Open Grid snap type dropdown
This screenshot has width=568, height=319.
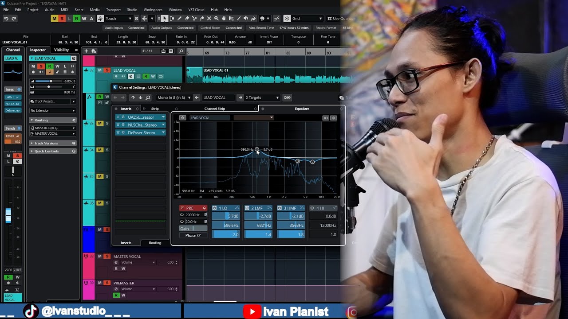coord(307,19)
